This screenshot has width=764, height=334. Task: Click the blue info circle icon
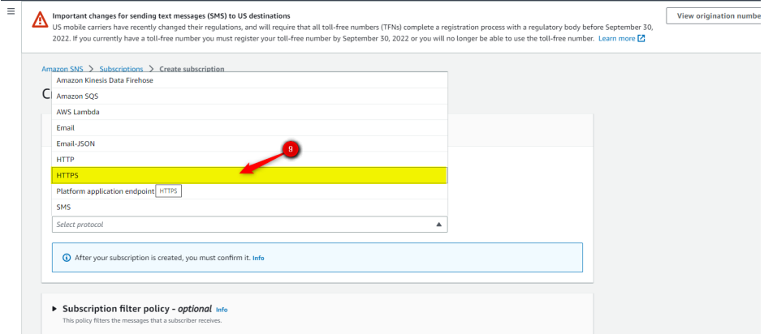coord(66,258)
